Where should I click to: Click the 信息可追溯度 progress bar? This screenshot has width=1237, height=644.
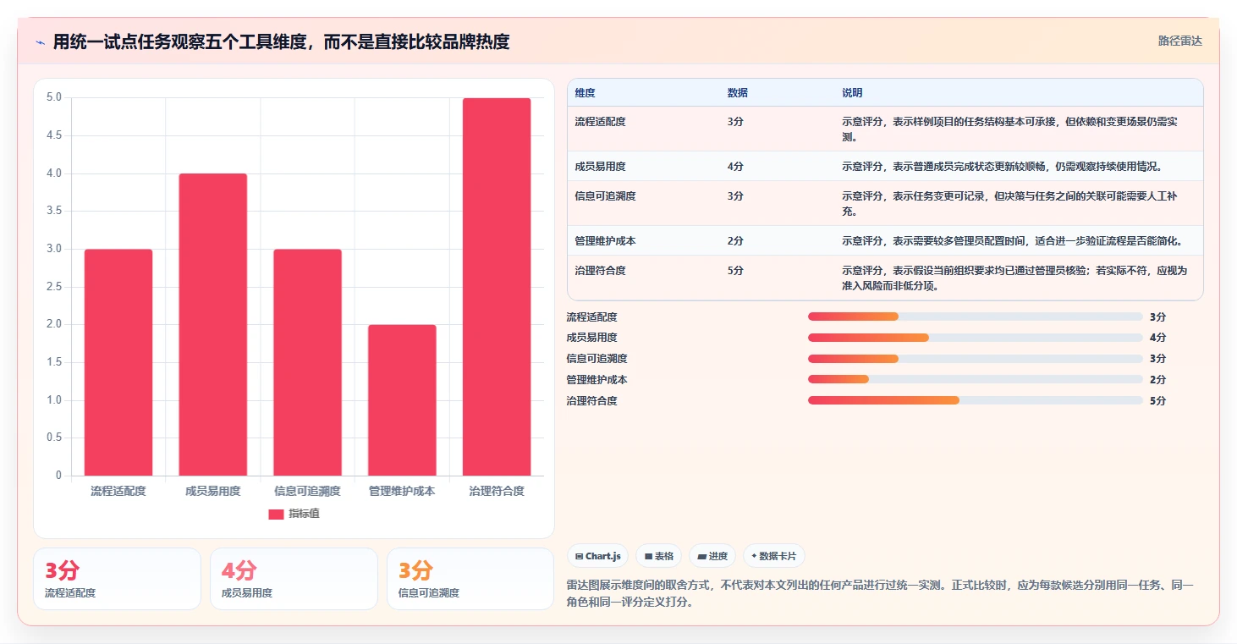coord(976,359)
